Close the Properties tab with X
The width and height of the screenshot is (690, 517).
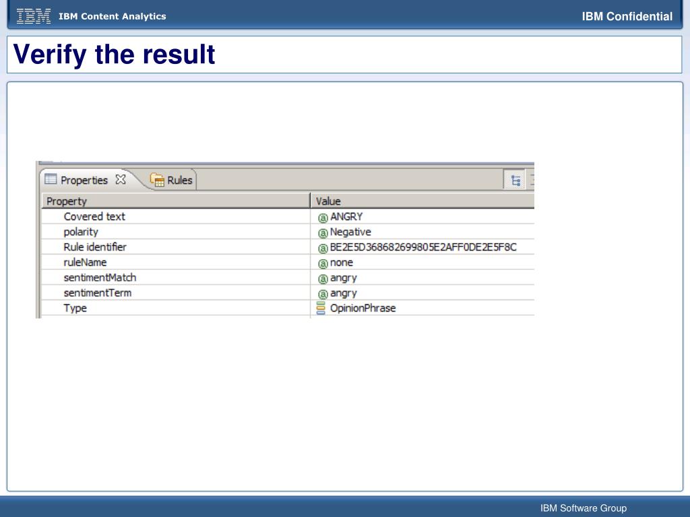(121, 179)
